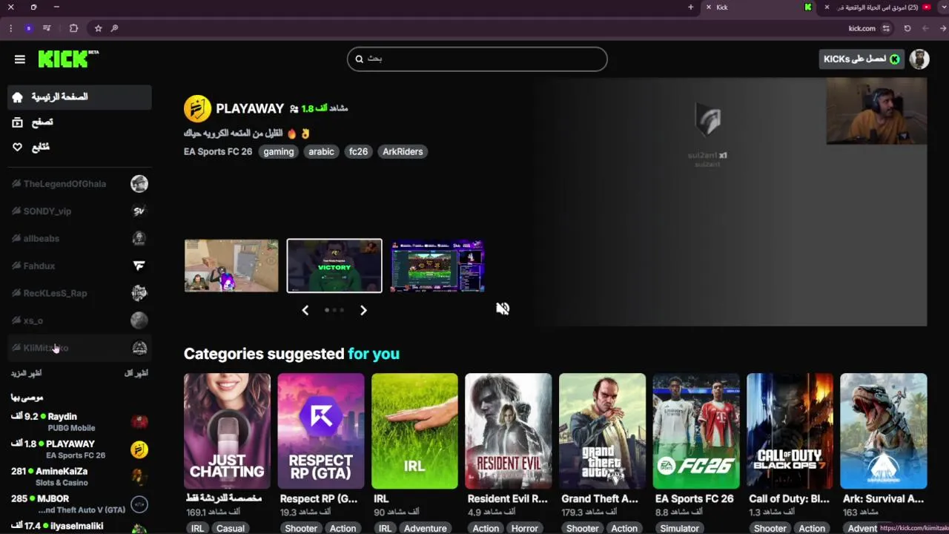Open recommended channel ilyaselmaliki

click(x=79, y=527)
